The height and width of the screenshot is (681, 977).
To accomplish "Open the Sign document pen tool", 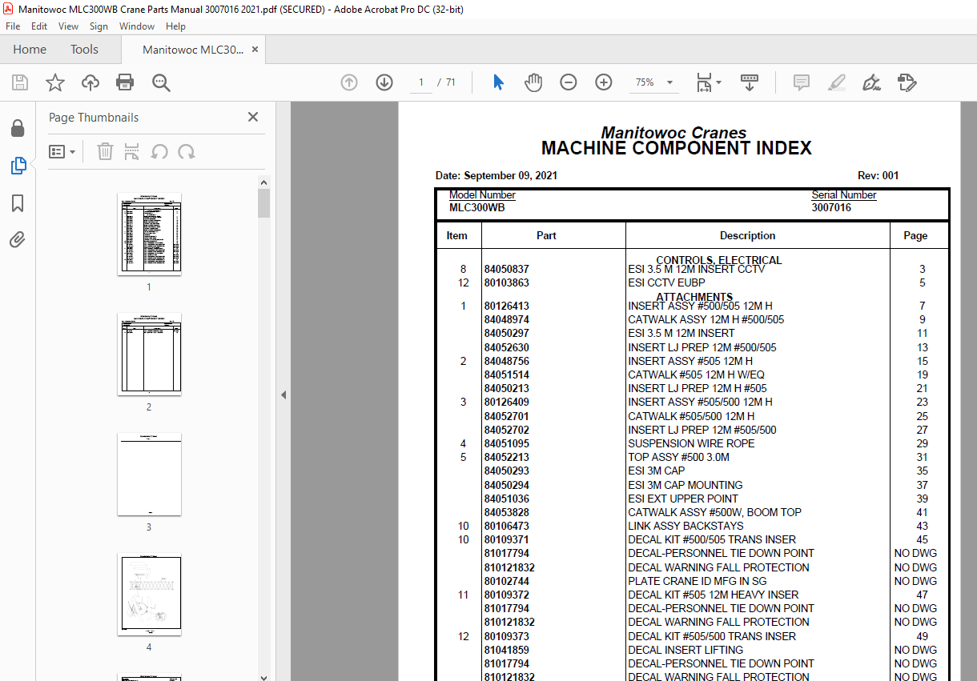I will [871, 82].
